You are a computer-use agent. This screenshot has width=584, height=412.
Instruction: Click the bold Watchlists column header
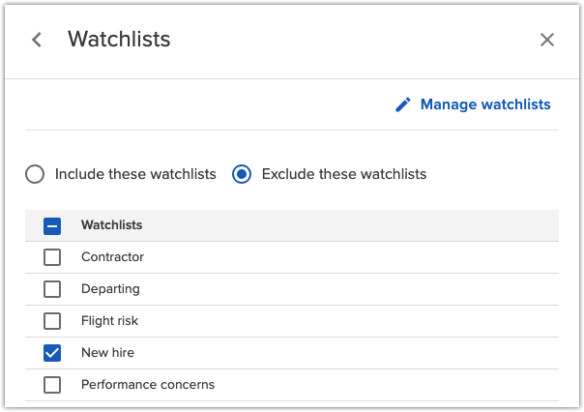pos(111,225)
